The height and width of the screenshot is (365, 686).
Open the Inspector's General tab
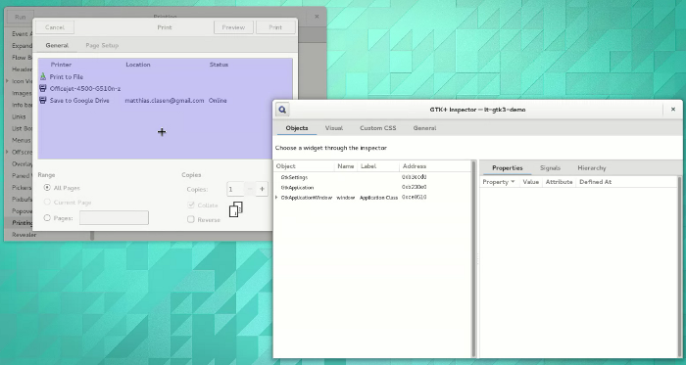coord(424,128)
